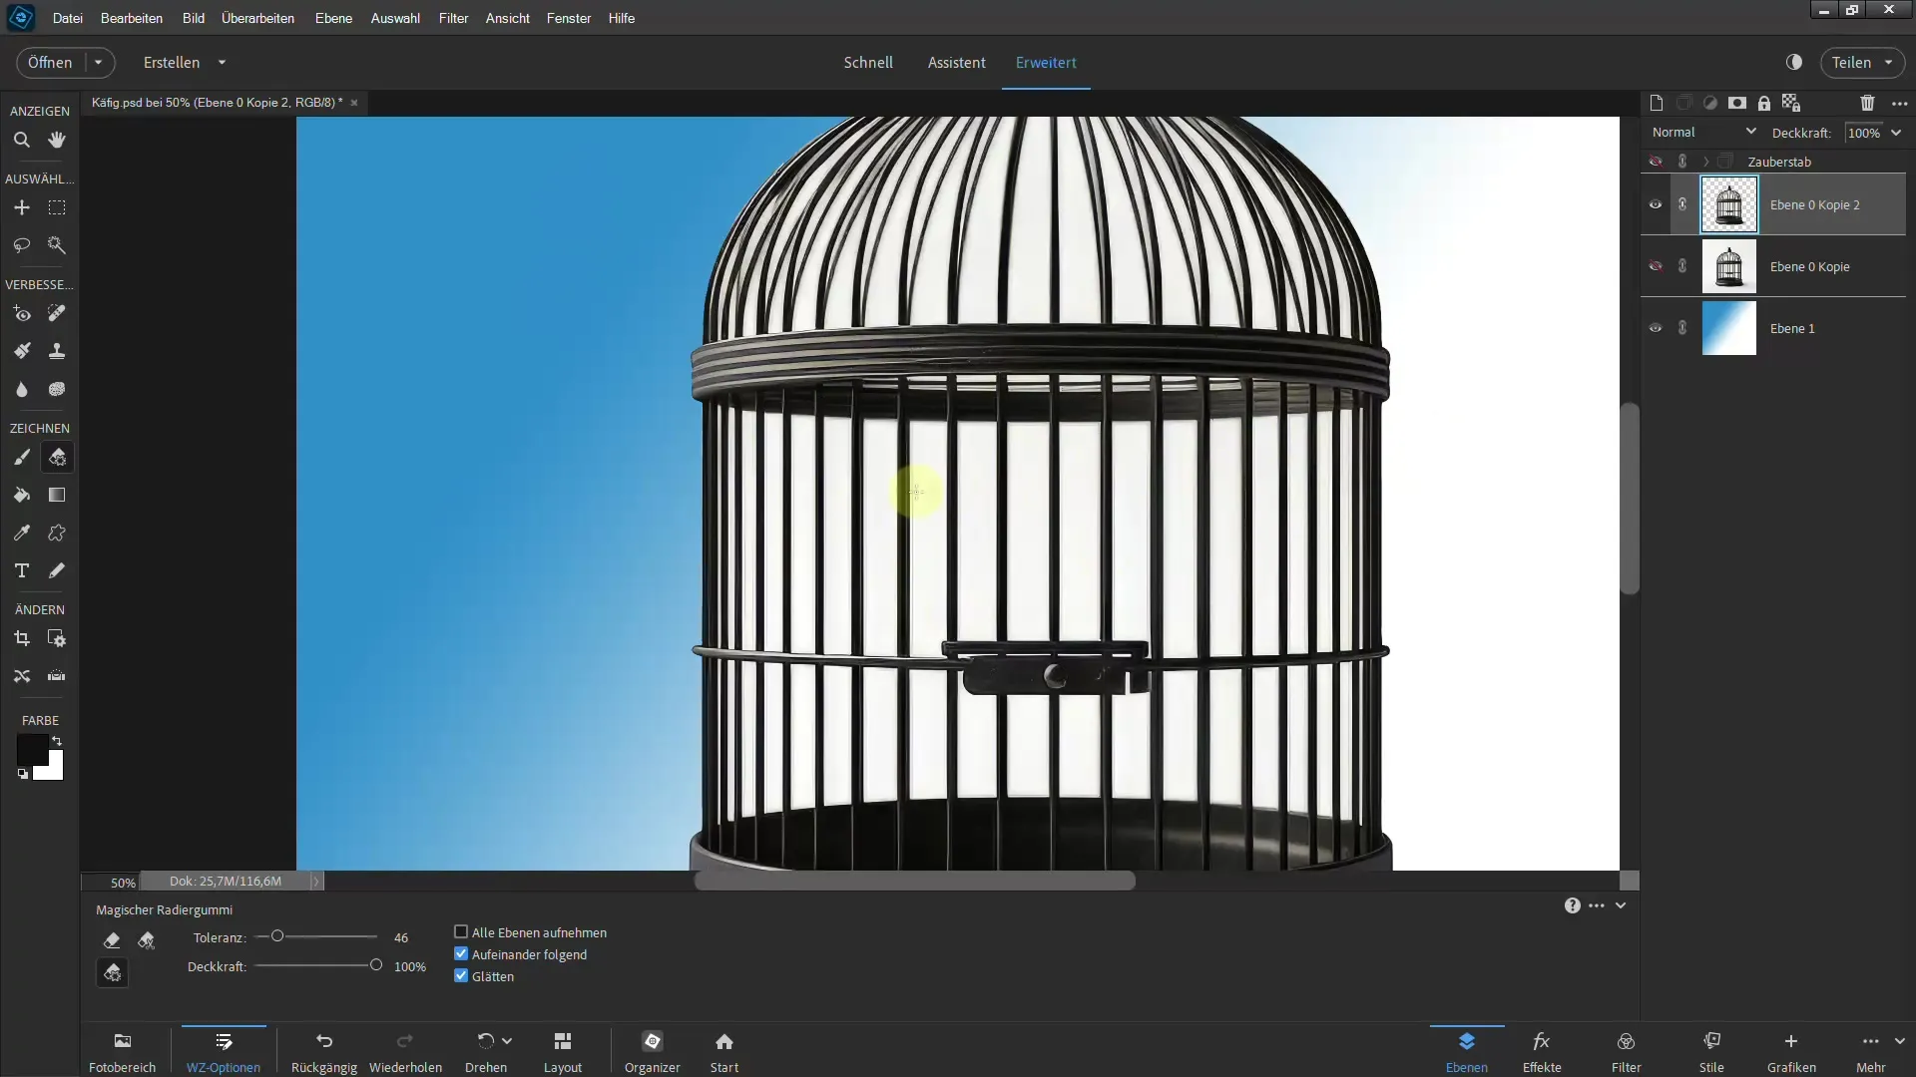Screen dimensions: 1916x1077
Task: Go to the Start screen
Action: coord(724,1052)
